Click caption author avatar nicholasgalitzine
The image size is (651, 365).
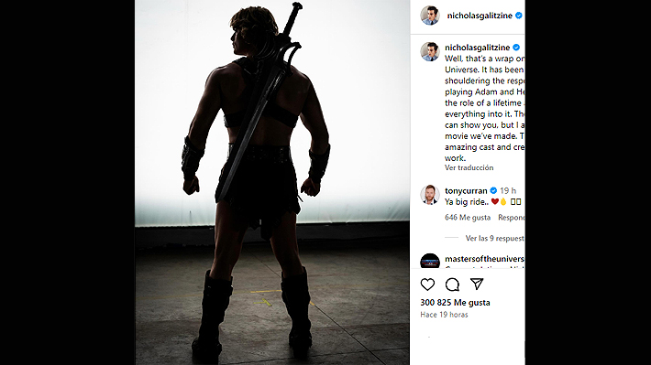(430, 52)
